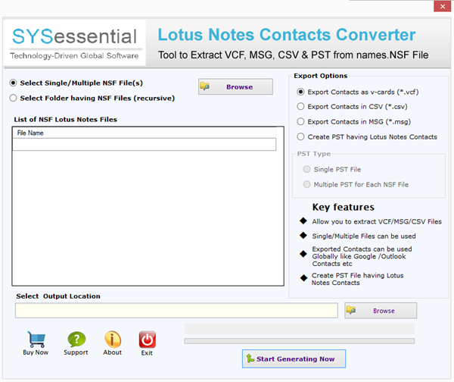Close the converter window

coord(442,6)
